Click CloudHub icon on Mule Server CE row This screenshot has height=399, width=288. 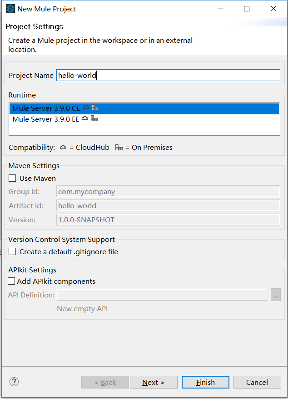tap(86, 107)
